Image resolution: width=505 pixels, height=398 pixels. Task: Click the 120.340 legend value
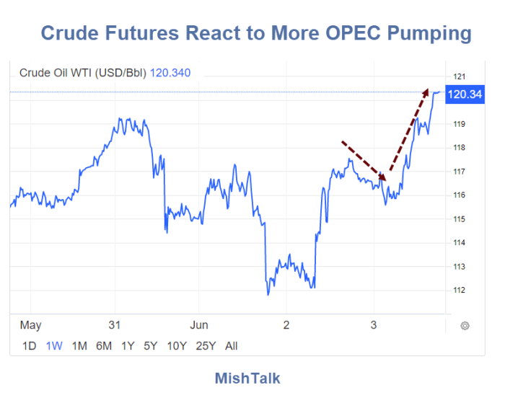click(x=170, y=73)
